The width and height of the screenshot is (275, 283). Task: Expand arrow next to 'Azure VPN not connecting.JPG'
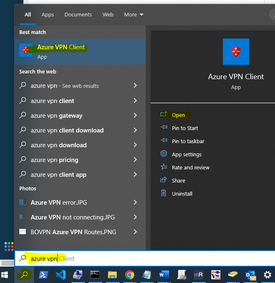[135, 217]
